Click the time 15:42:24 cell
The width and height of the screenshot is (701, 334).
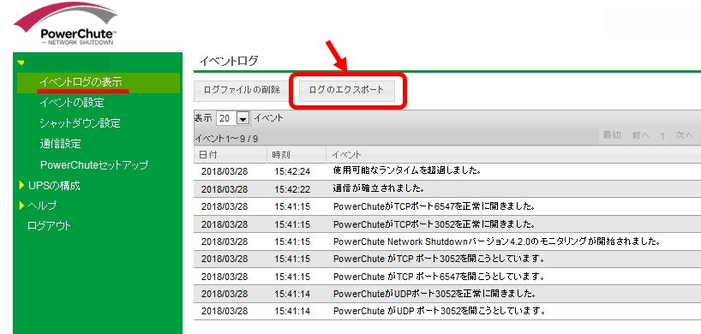click(292, 171)
